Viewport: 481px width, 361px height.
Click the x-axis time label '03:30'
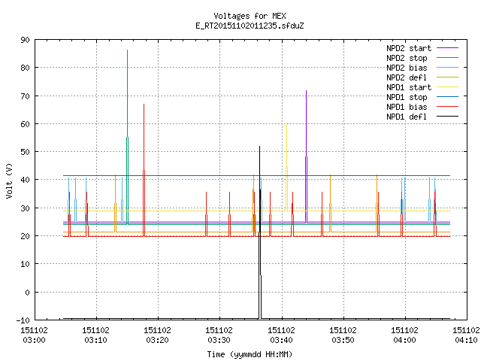[x=219, y=340]
